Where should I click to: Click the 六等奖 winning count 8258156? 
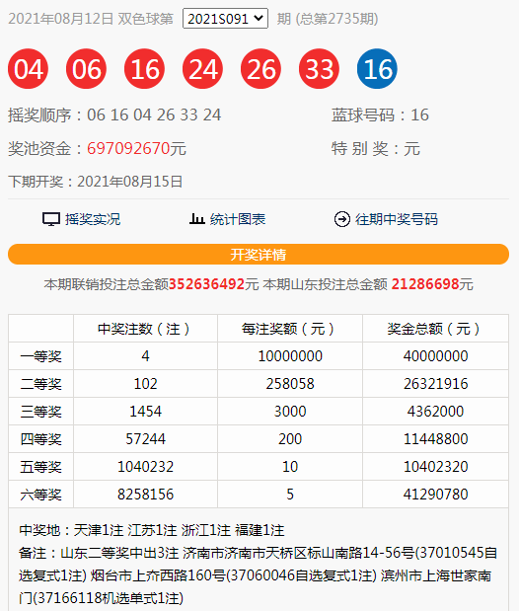145,495
